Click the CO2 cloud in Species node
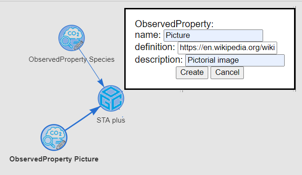302x175 pixels. [74, 34]
